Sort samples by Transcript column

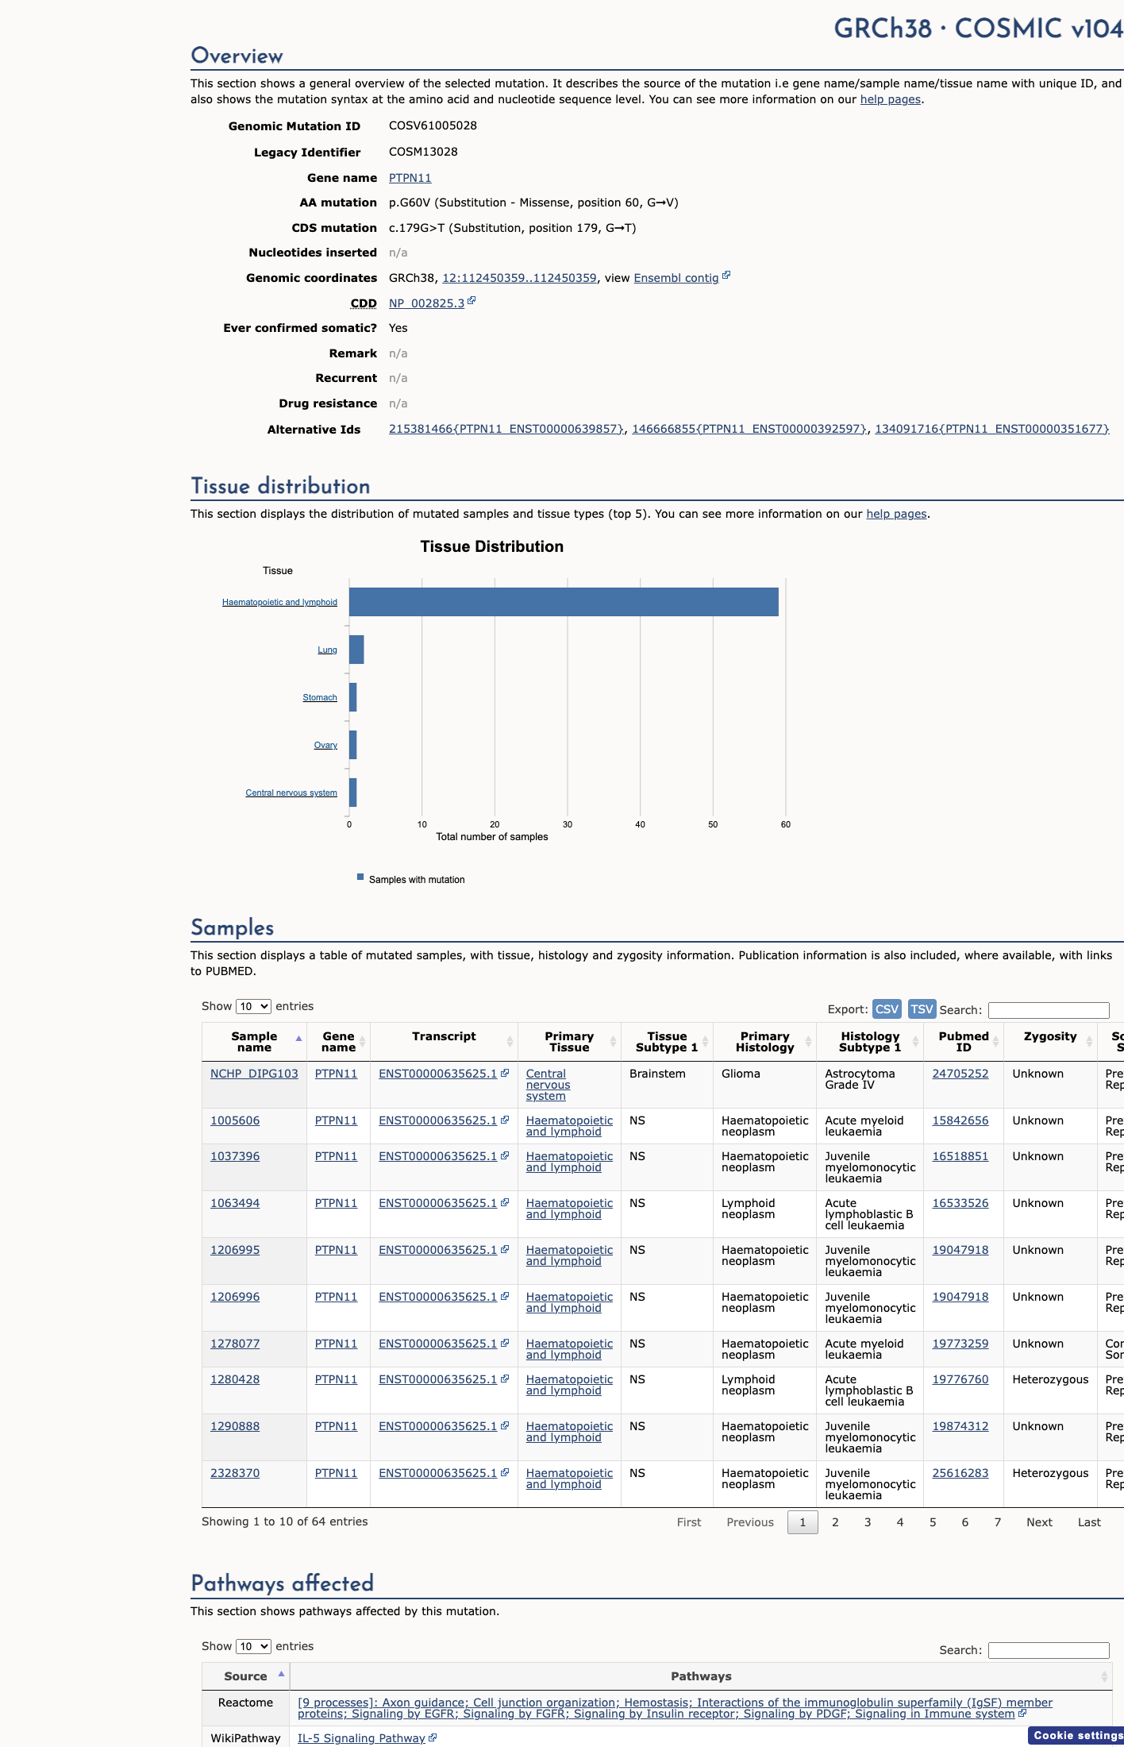444,1042
